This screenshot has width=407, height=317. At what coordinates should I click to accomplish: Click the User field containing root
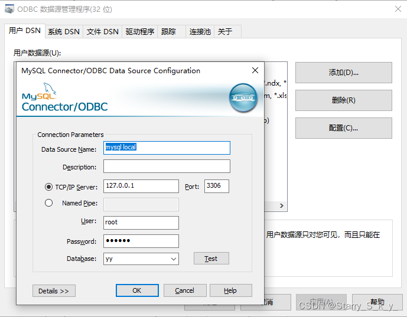141,223
